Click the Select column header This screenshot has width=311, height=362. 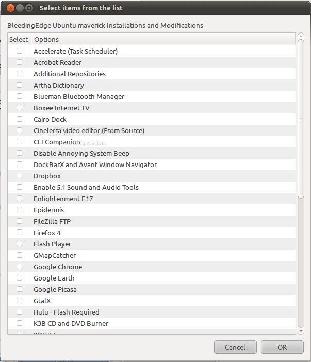click(19, 39)
